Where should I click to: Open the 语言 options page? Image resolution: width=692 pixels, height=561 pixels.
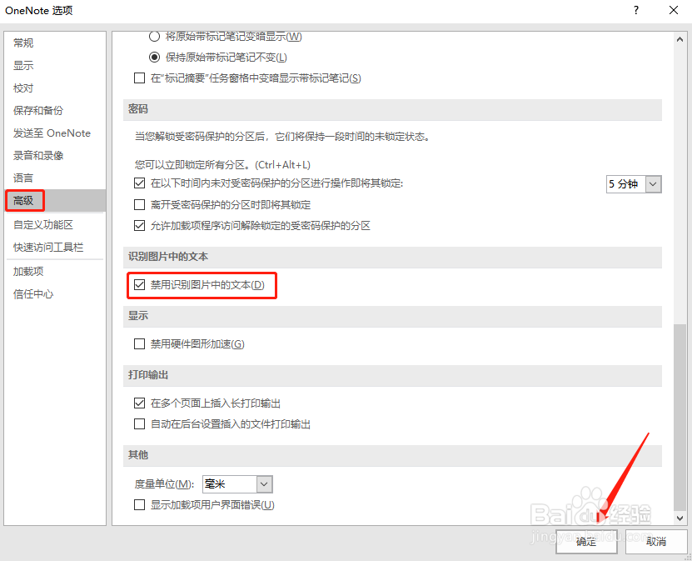click(x=23, y=178)
